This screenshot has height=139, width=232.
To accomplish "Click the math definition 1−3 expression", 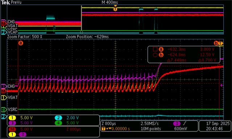I will (17, 134).
